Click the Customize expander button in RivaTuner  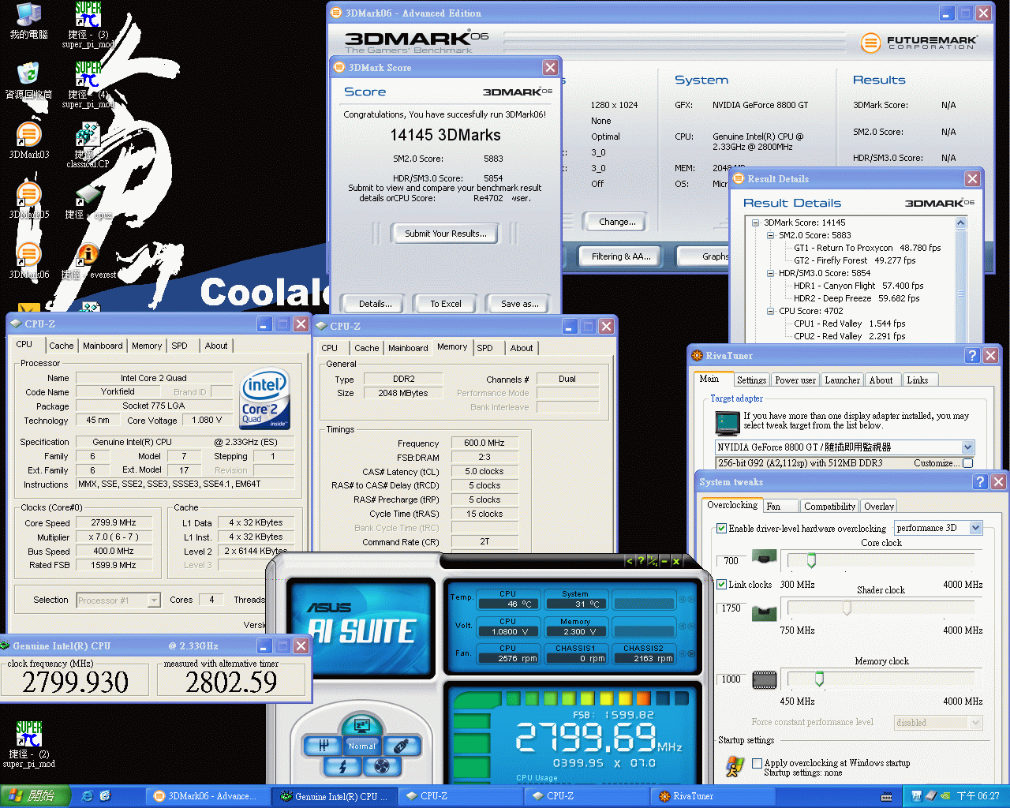coord(968,463)
